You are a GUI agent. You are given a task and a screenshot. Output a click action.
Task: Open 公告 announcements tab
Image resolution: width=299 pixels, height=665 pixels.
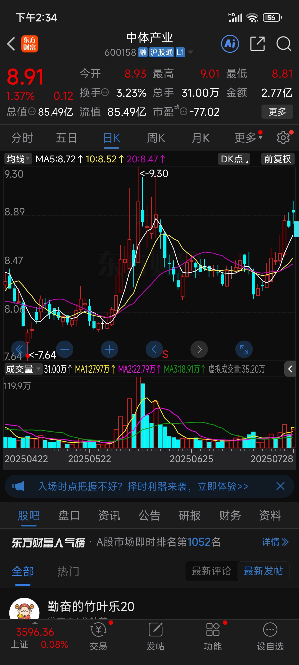[x=149, y=516]
